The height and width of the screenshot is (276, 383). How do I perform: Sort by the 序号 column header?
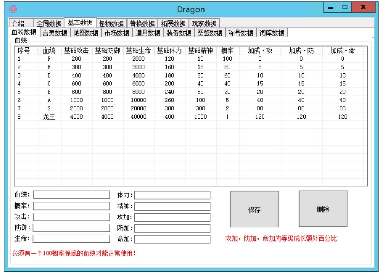[26, 51]
